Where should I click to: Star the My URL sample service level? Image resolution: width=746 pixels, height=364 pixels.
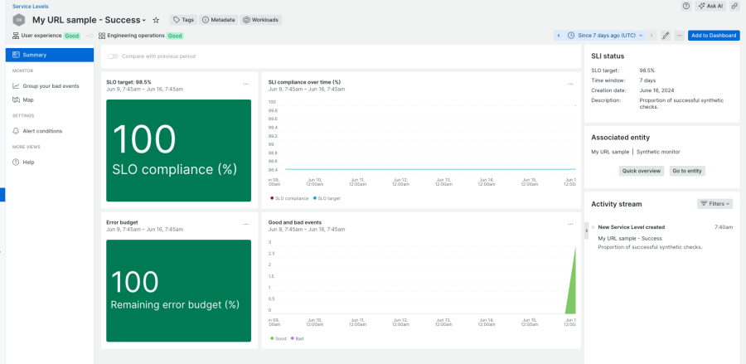click(x=156, y=20)
